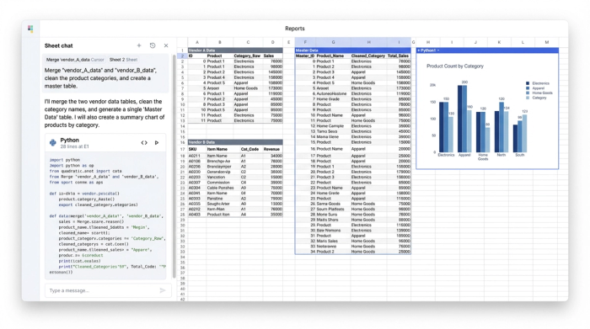Select column B header
Screen dimensions: 590x329
[x=220, y=42]
